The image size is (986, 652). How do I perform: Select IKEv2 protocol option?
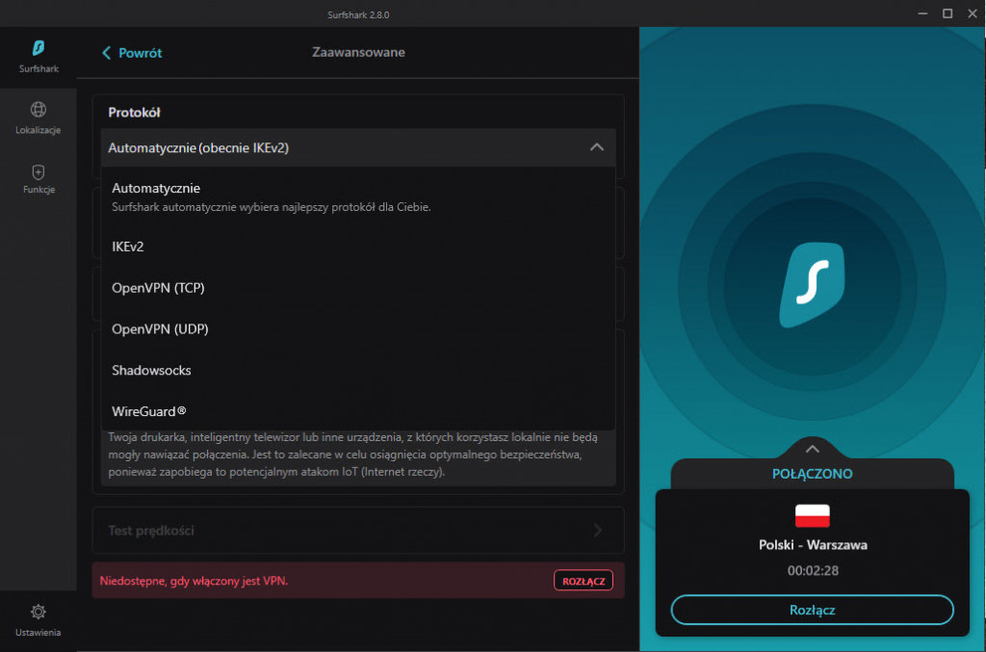[x=358, y=247]
